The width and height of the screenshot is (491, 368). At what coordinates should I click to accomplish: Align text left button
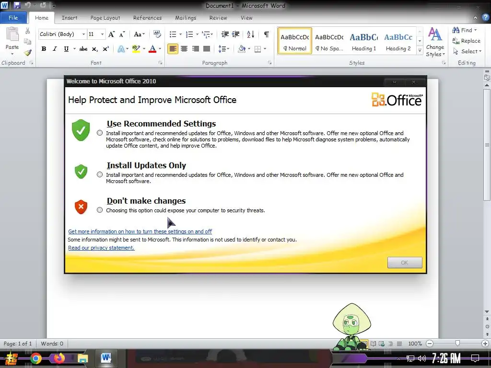point(173,49)
